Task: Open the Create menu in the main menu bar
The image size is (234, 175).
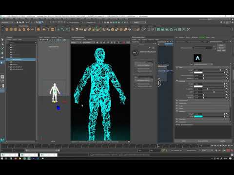Action: 11,19
